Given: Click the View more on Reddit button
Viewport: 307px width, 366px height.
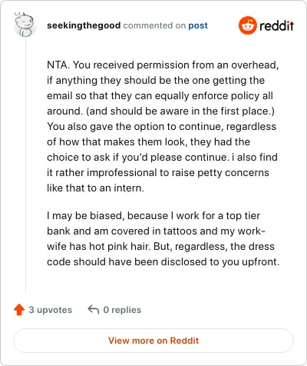Looking at the screenshot, I should point(153,341).
